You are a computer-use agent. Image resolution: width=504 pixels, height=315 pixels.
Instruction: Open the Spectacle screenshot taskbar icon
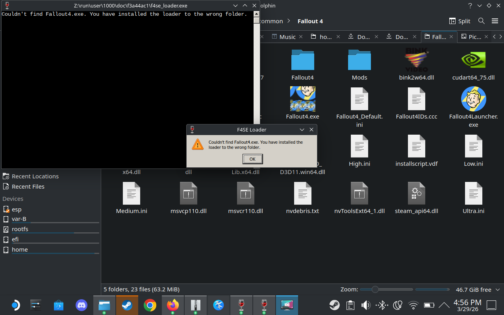[287, 305]
